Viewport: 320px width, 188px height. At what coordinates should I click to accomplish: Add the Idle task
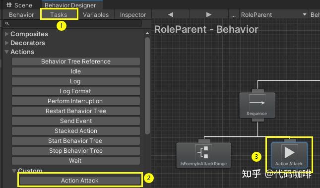(76, 71)
